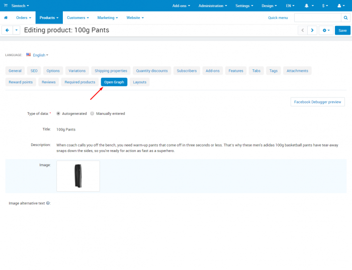The height and width of the screenshot is (270, 352).
Task: Open the $ currency dropdown
Action: (x=325, y=6)
